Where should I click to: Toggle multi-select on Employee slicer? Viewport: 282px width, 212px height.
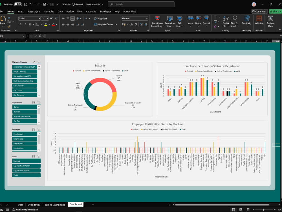tap(34, 129)
